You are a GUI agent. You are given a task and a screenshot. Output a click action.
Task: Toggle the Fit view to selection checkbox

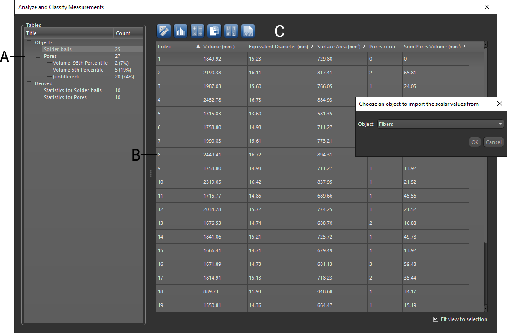click(435, 319)
